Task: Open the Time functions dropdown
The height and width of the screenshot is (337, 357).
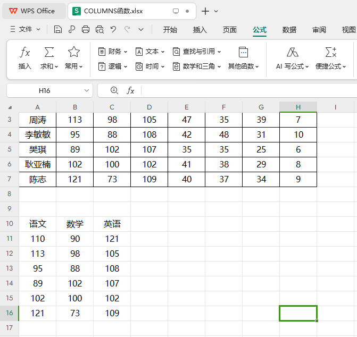Action: click(x=150, y=66)
